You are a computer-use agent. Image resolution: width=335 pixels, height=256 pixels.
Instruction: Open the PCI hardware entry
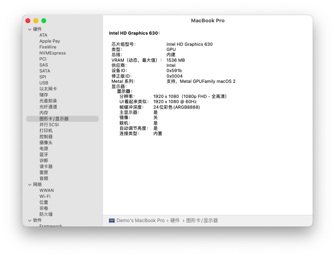click(43, 59)
